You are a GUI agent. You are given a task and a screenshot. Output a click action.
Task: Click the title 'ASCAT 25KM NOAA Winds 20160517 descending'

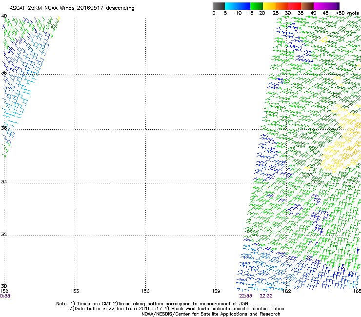[72, 8]
